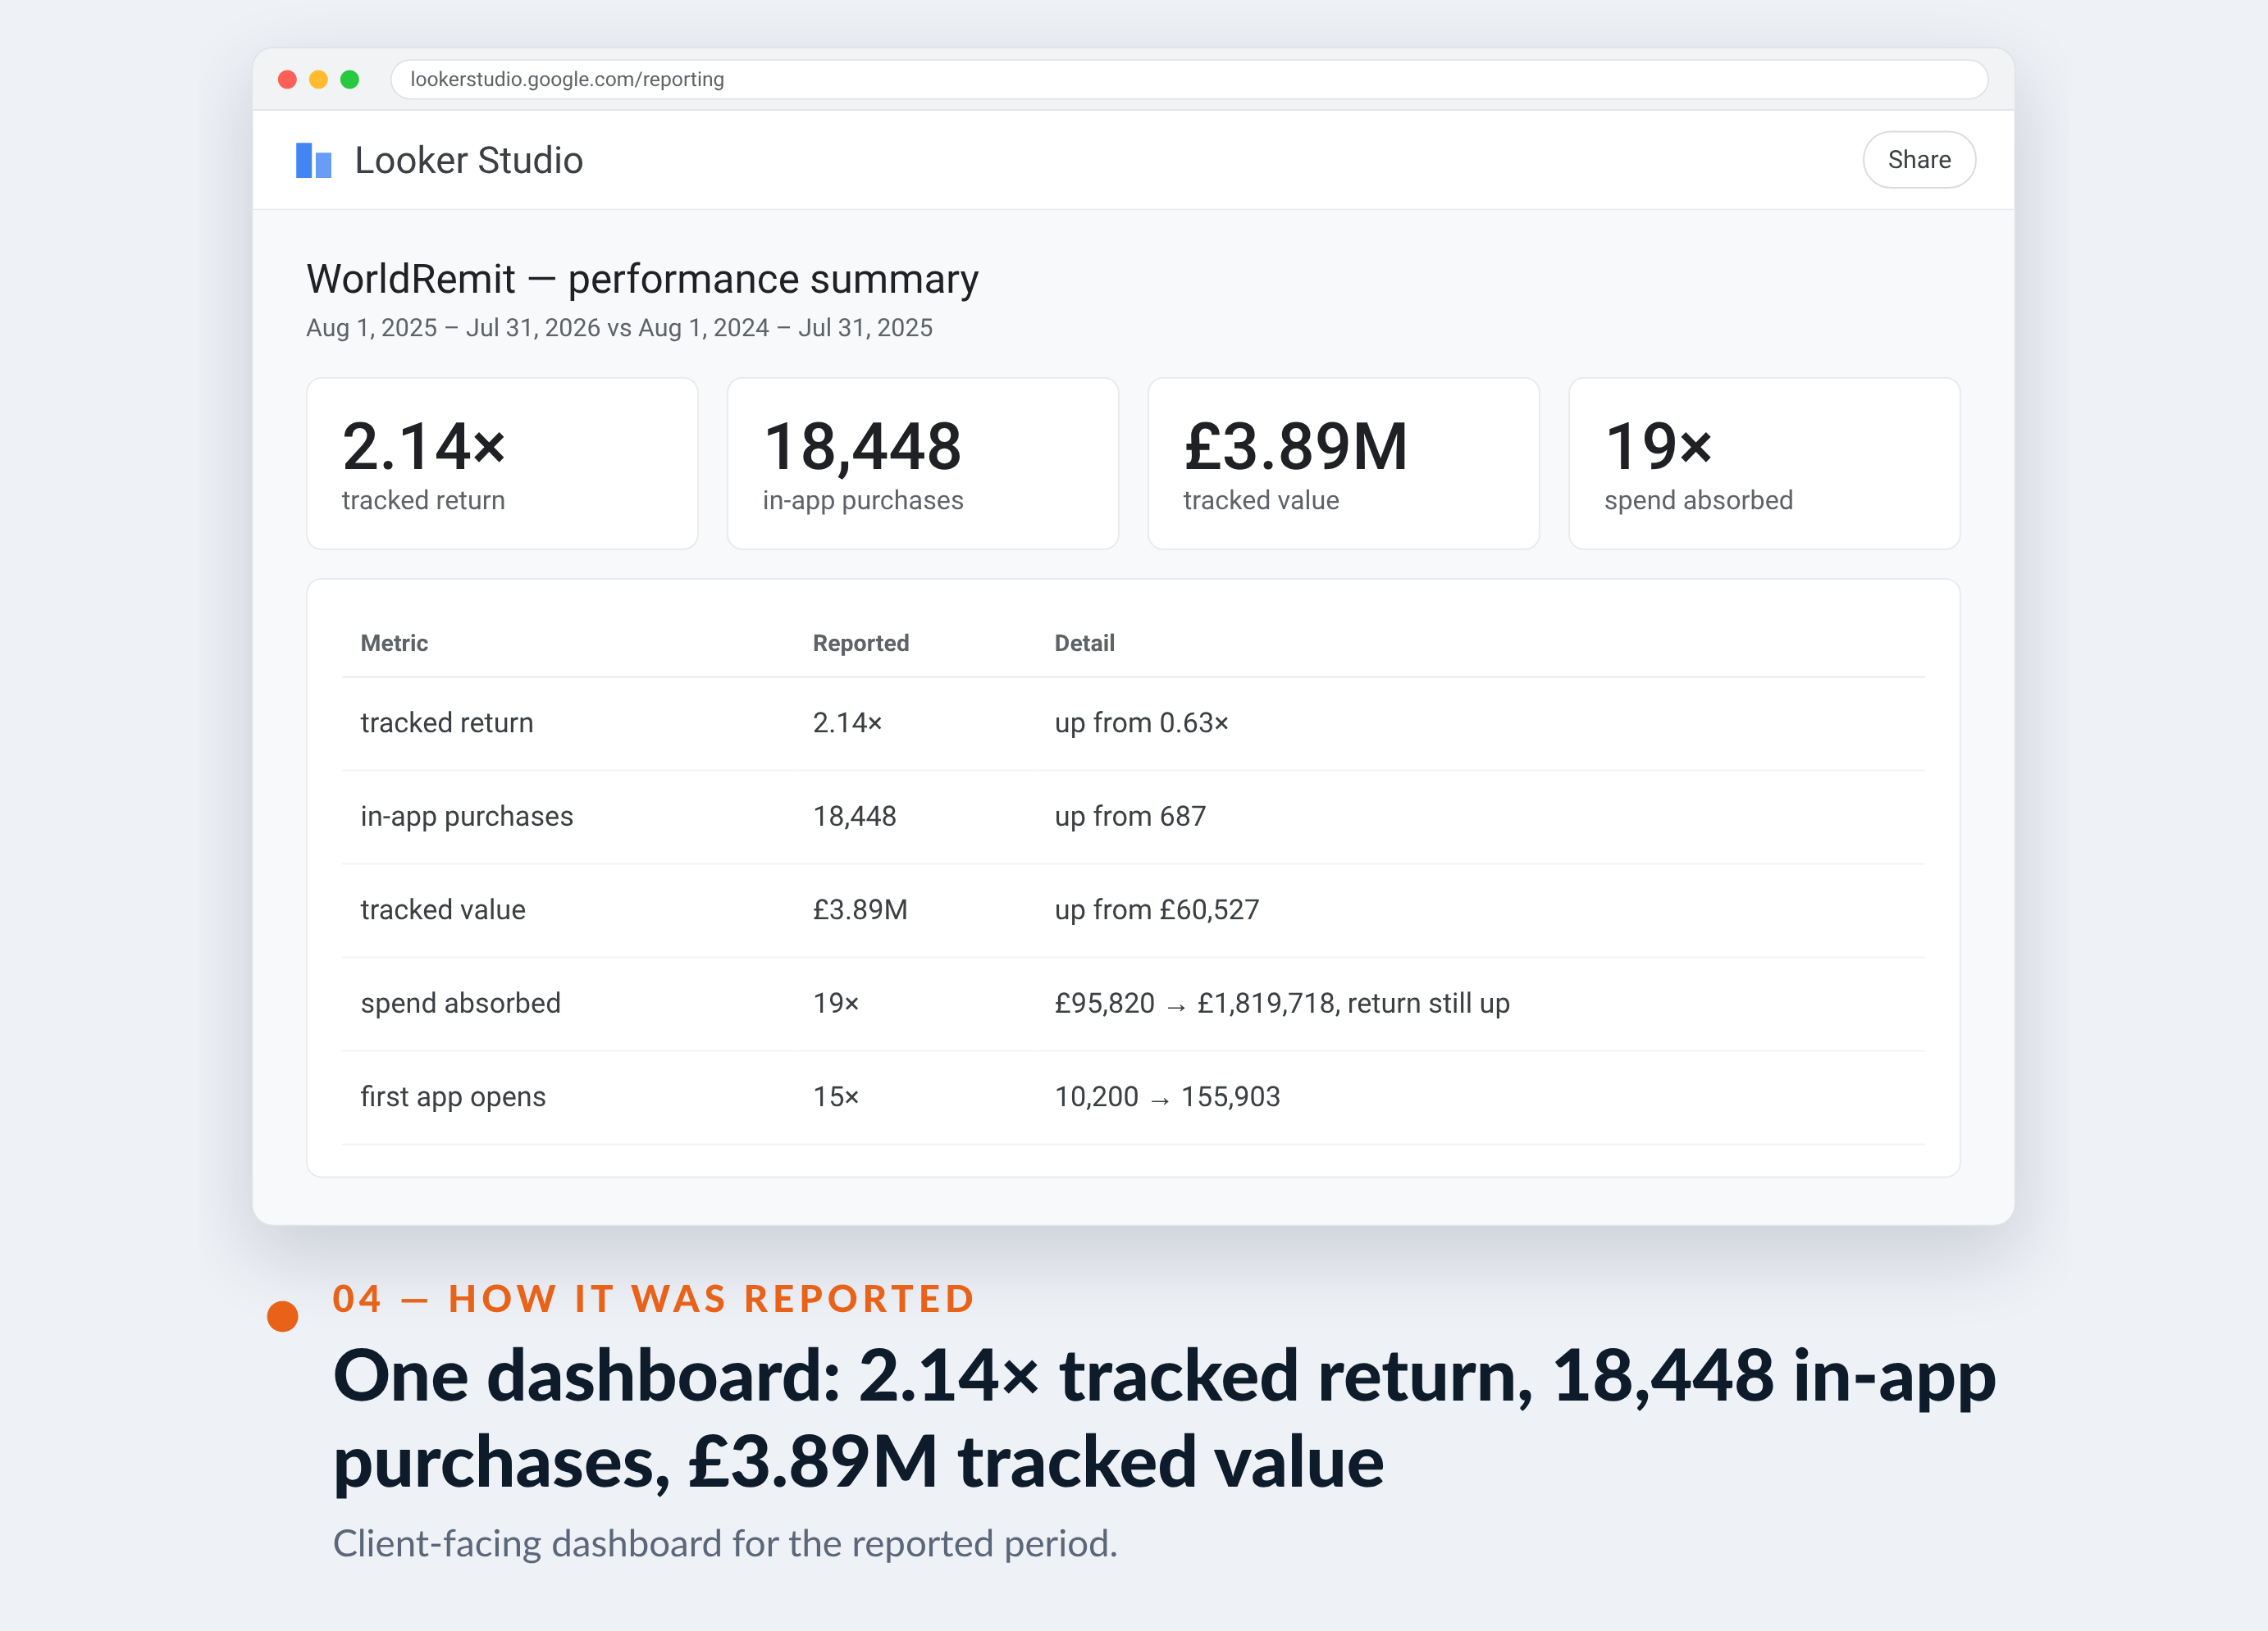
Task: Select the 2.14× tracked return scorecard
Action: [x=502, y=463]
